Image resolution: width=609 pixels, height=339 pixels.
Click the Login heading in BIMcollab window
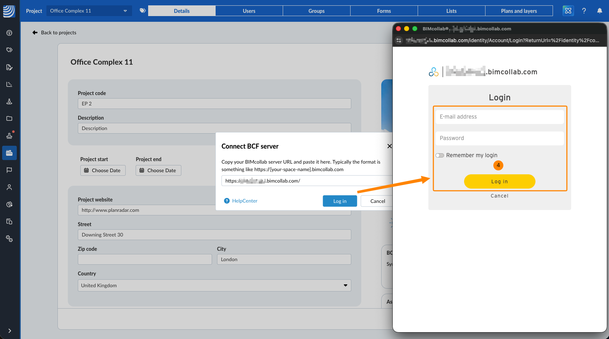click(500, 98)
